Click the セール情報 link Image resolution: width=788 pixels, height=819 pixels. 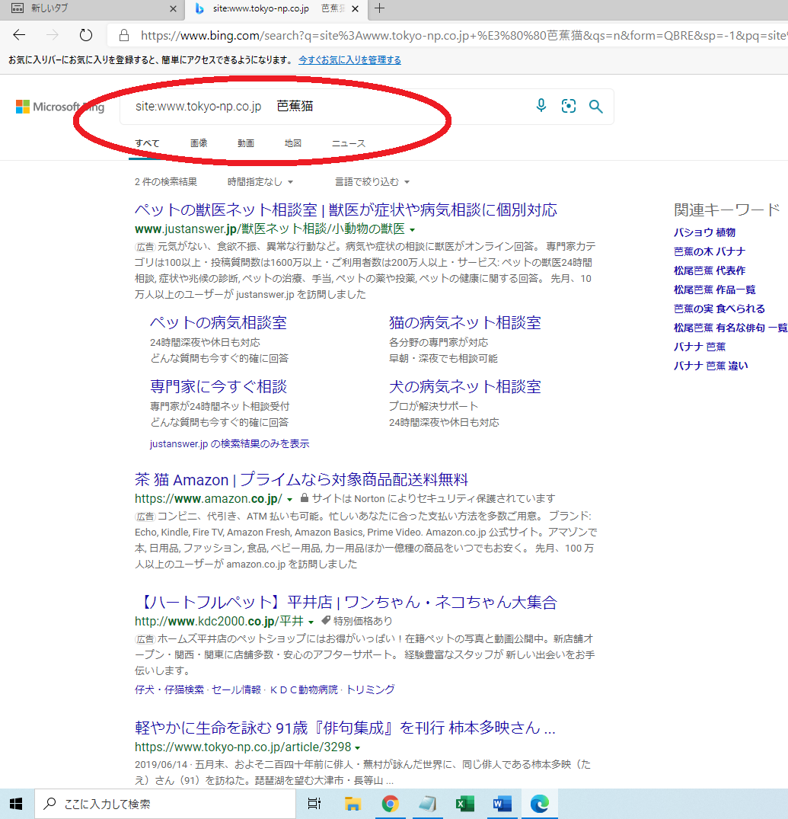tap(236, 689)
